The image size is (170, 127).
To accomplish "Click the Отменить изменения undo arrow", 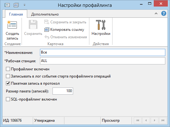I will 47,37.
